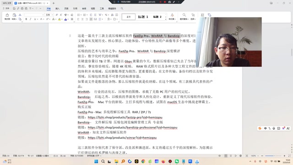Open the bandizip-professional product link
This screenshot has width=293, height=165.
pyautogui.click(x=132, y=127)
